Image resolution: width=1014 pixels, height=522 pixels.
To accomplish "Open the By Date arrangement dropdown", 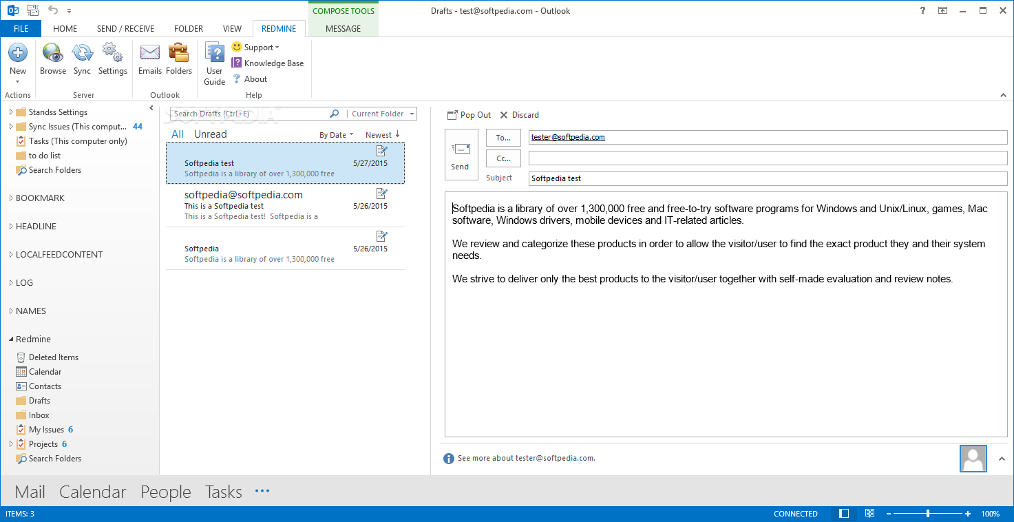I will [336, 135].
